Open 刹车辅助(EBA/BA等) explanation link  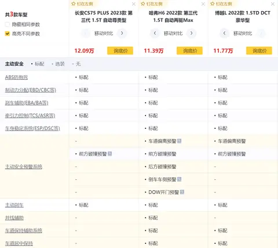coord(27,103)
